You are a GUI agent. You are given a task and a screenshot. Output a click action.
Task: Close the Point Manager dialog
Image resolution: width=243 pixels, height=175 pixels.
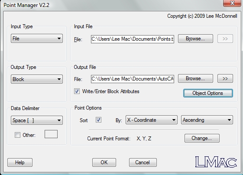click(232, 3)
